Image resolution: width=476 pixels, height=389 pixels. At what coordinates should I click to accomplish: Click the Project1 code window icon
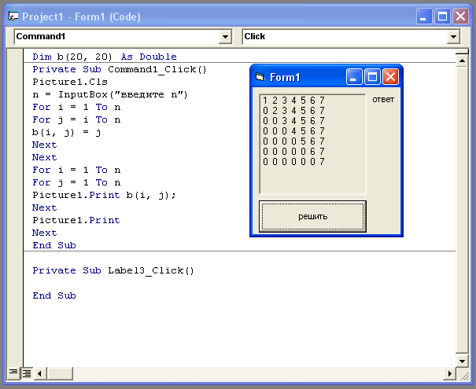[13, 16]
